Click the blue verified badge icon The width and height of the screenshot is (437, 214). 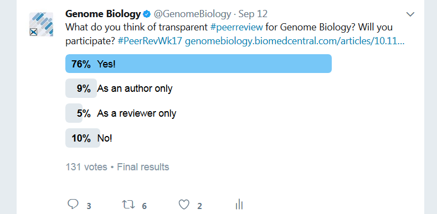click(147, 14)
